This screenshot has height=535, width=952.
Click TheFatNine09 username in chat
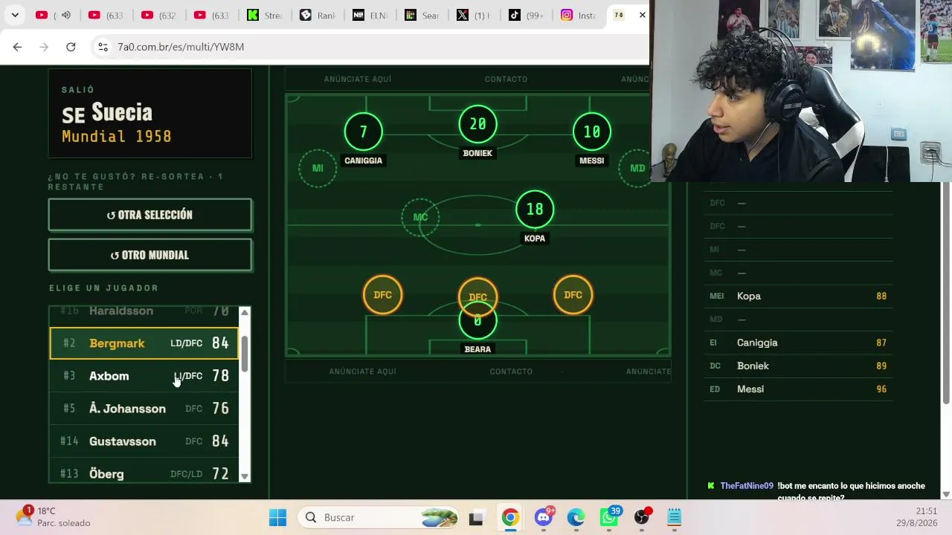click(x=747, y=486)
